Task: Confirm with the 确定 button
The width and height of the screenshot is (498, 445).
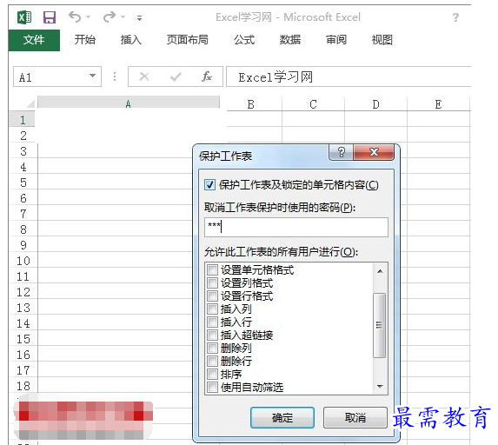Action: coord(282,418)
